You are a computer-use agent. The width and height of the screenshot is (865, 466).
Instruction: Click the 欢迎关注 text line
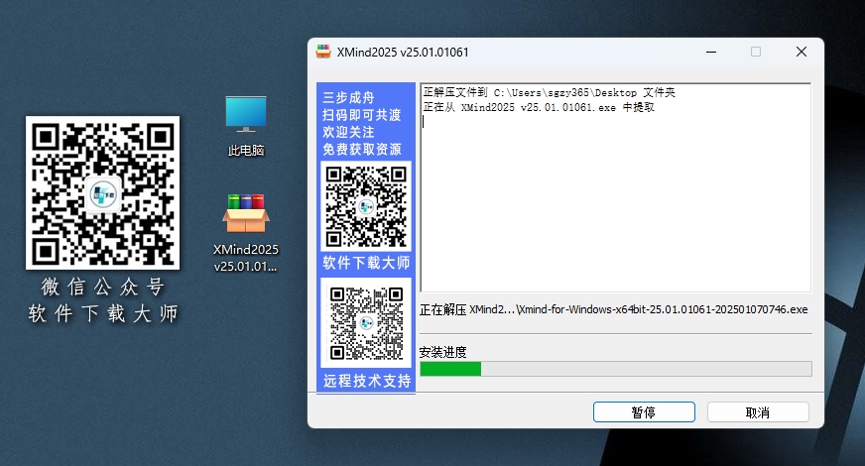click(x=348, y=132)
